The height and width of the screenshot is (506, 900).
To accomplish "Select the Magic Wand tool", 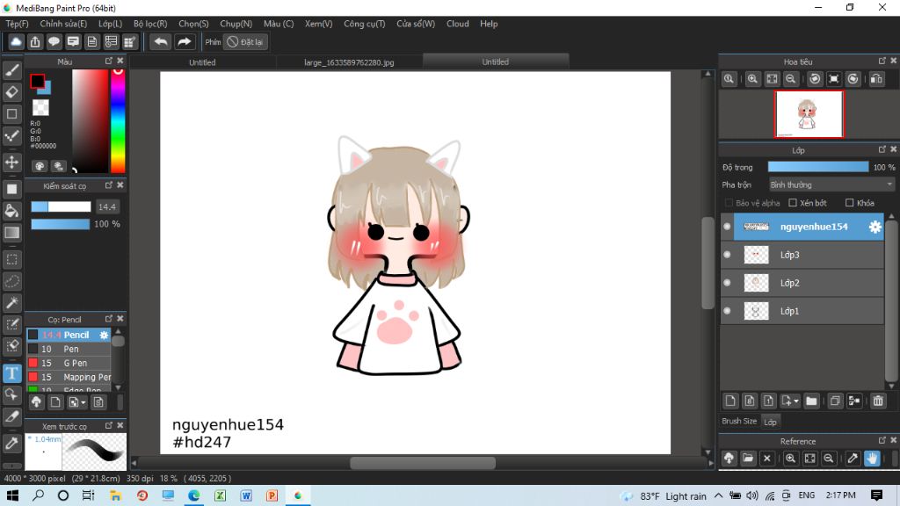I will pos(12,303).
